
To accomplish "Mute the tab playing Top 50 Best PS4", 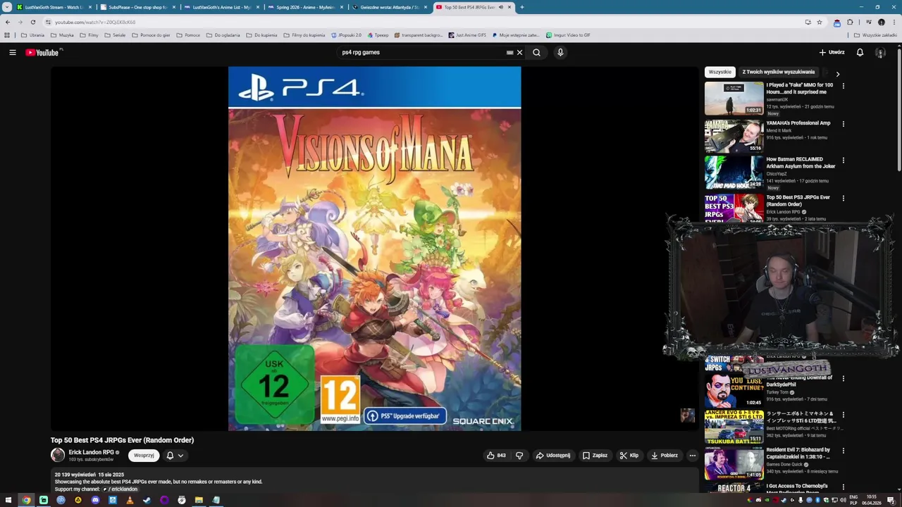I will [501, 7].
